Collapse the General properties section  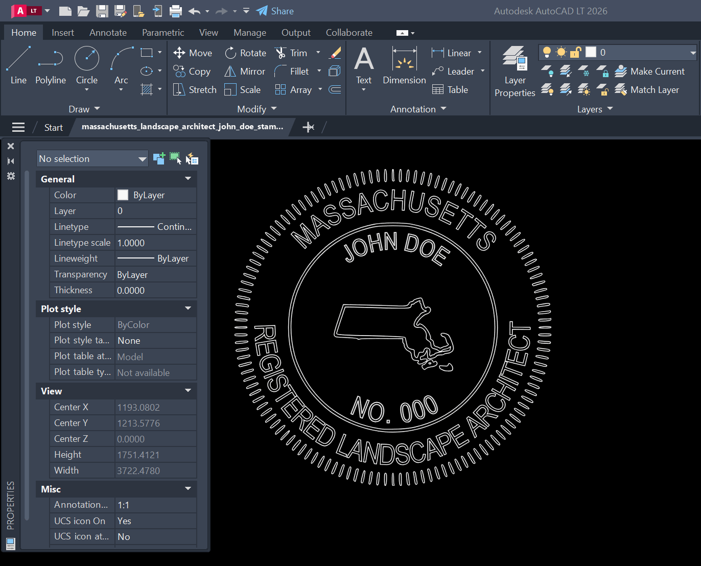pos(188,179)
